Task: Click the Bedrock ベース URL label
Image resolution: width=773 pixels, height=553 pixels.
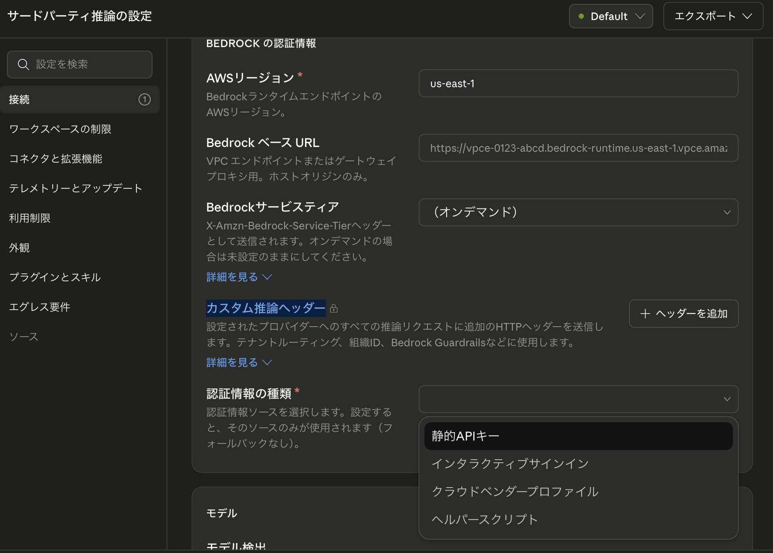Action: click(263, 143)
